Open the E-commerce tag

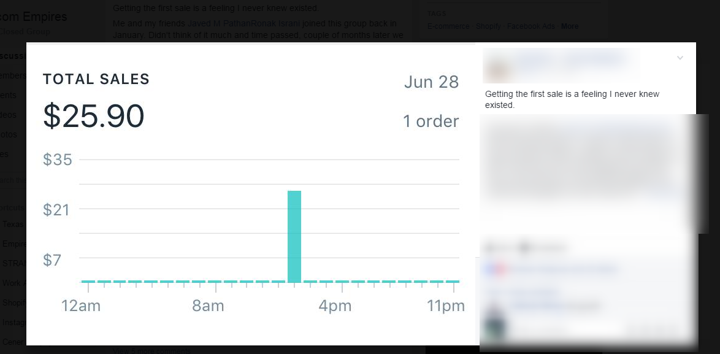(x=448, y=26)
